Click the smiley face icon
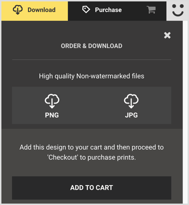The image size is (189, 205). [178, 10]
